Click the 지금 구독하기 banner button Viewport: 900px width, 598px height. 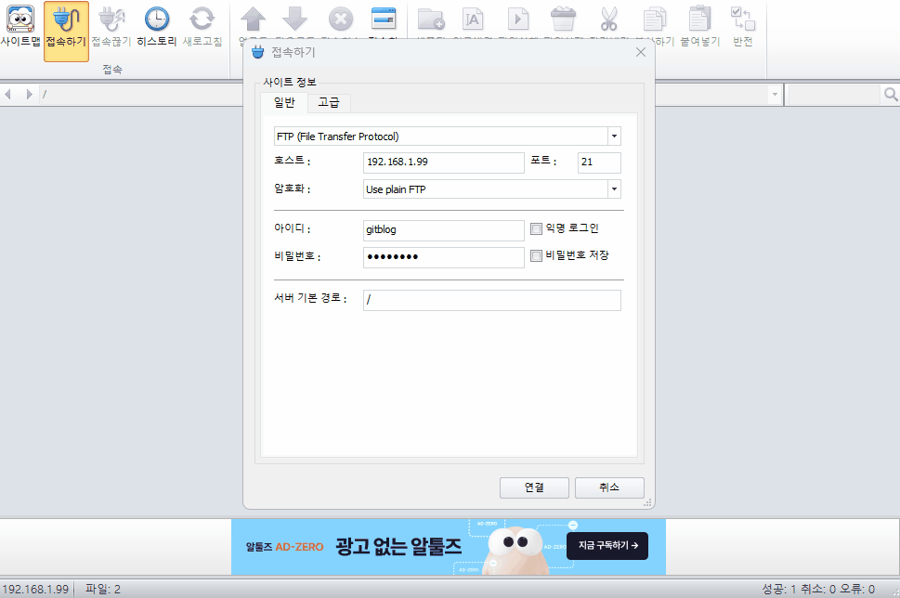(x=607, y=546)
